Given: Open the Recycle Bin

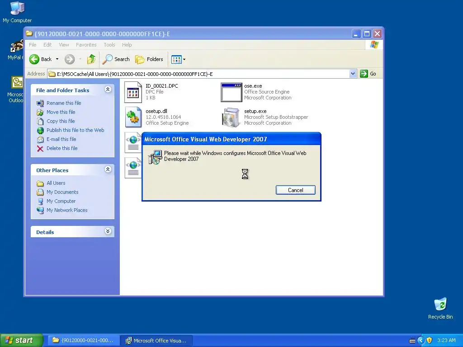Looking at the screenshot, I should coord(440,309).
